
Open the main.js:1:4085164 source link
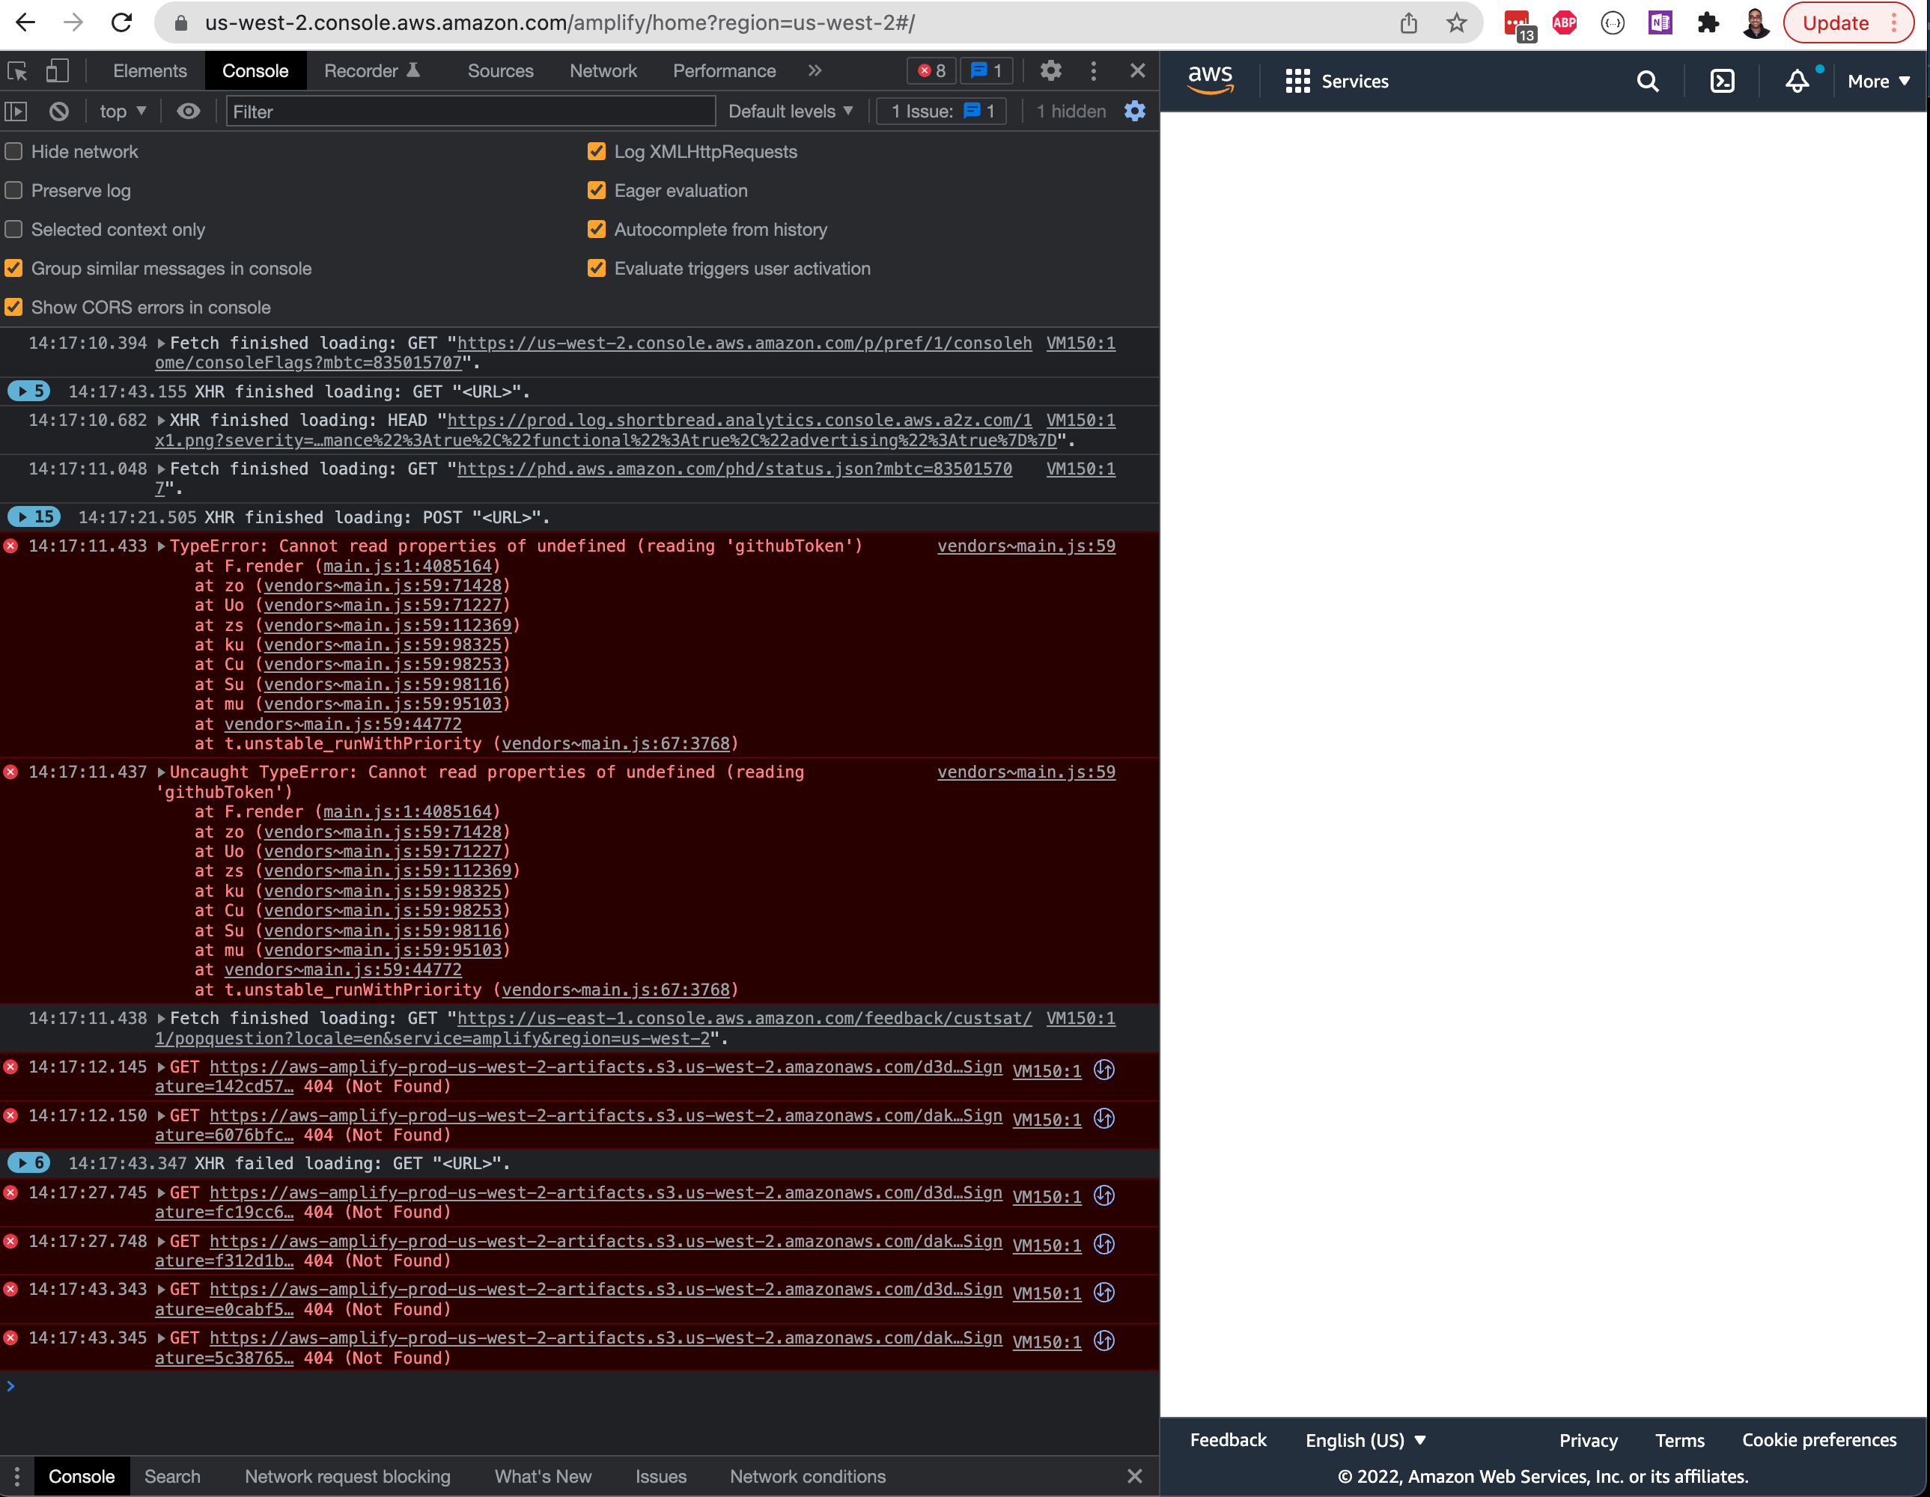(407, 567)
